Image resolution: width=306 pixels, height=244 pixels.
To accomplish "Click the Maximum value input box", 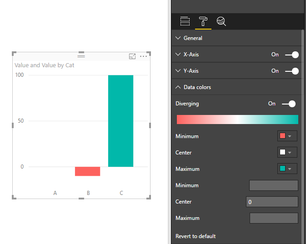I will (274, 218).
